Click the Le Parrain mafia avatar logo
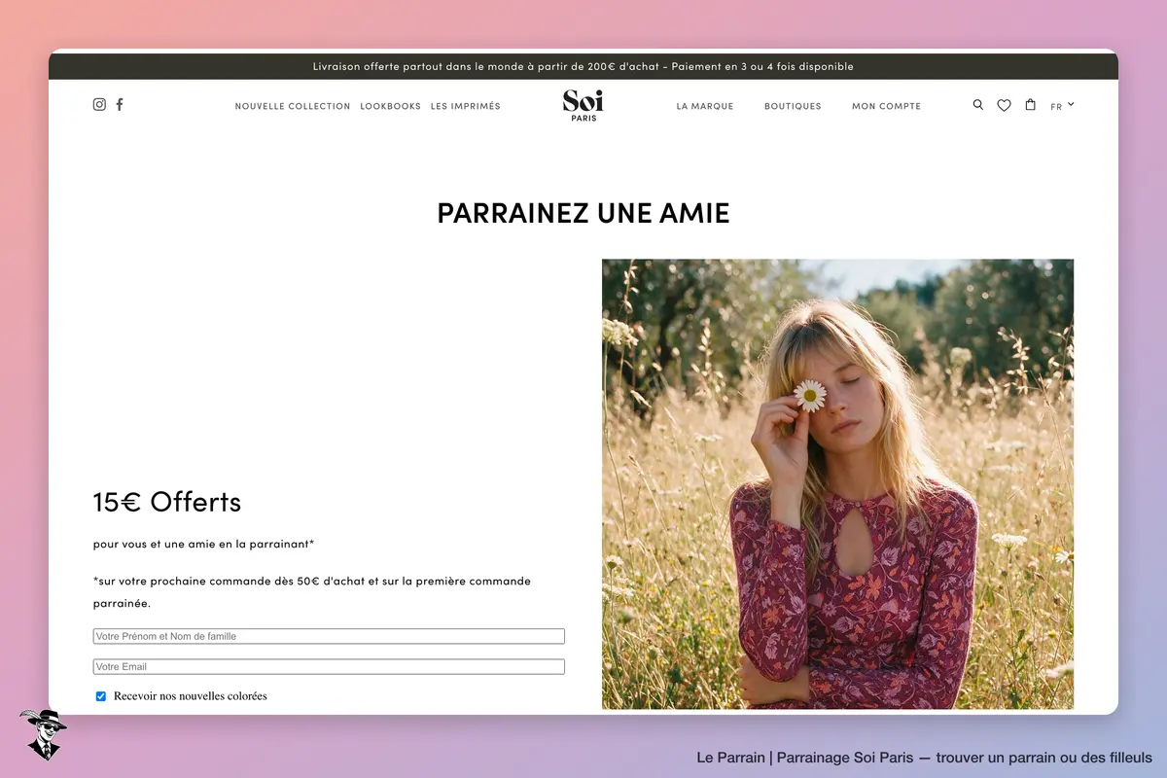Viewport: 1167px width, 778px height. [x=43, y=734]
